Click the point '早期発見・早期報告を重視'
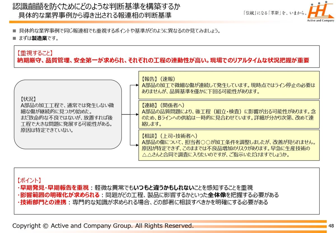Screen dimensions: 336x233 click(53, 188)
